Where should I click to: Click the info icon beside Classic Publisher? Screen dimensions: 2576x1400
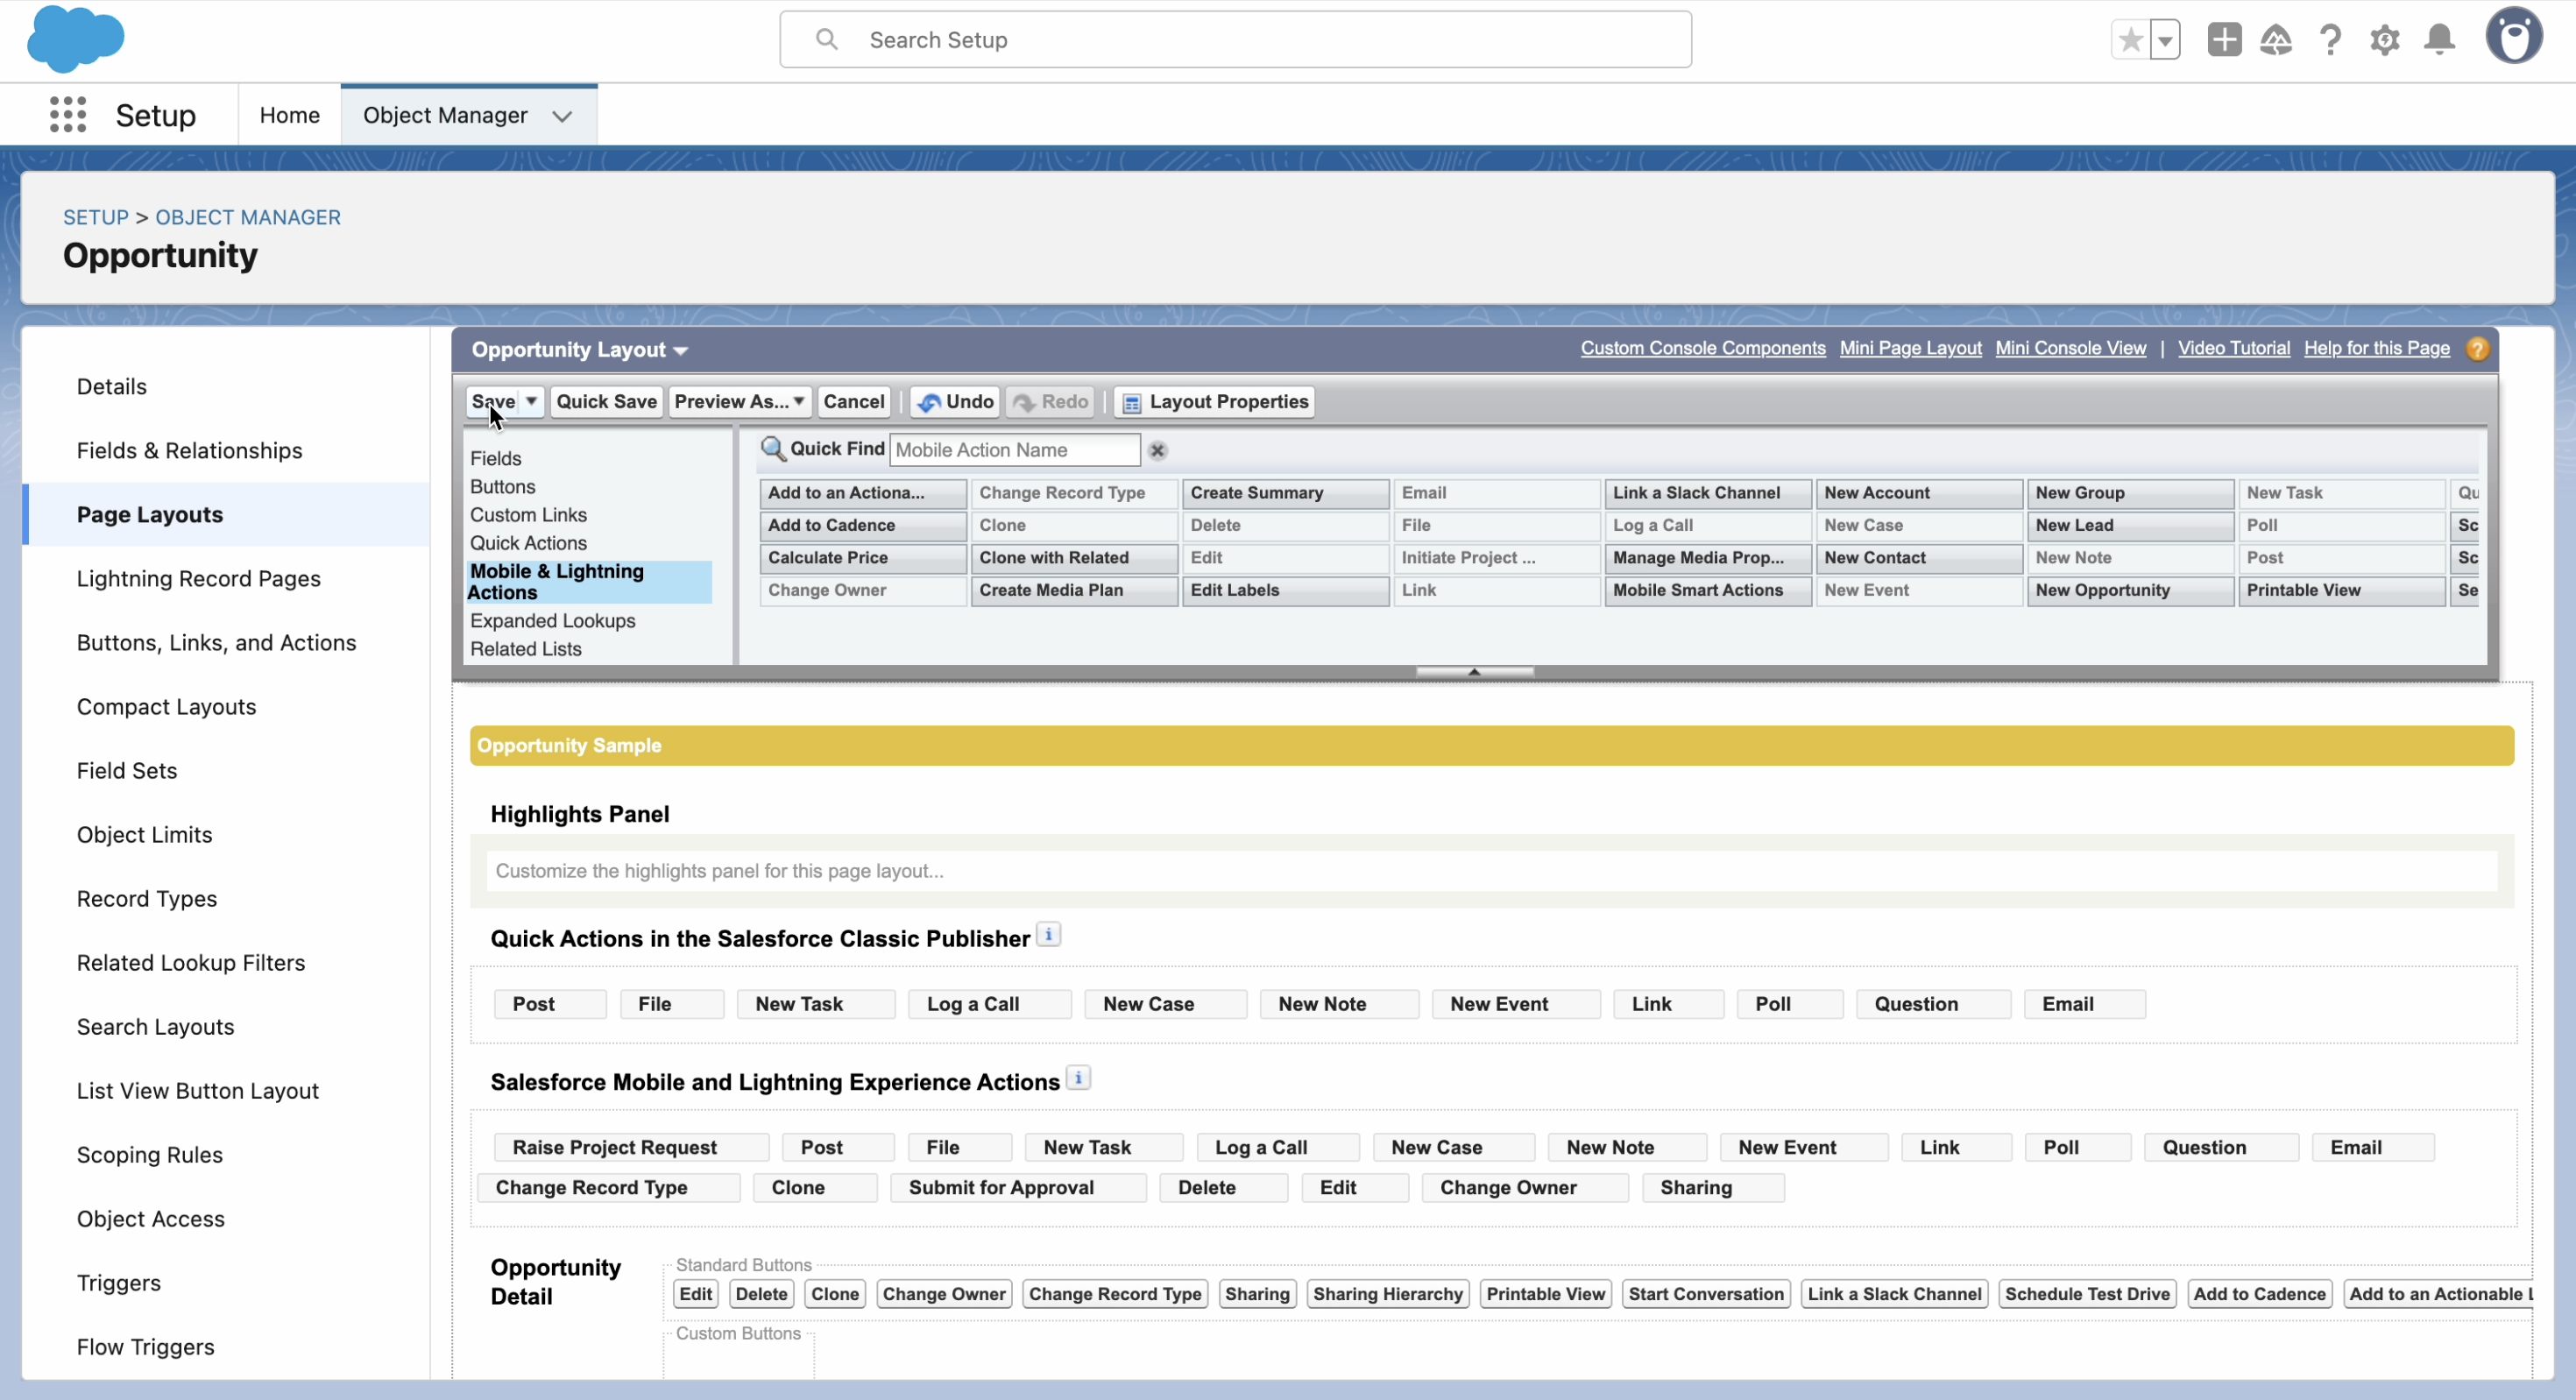(x=1048, y=935)
